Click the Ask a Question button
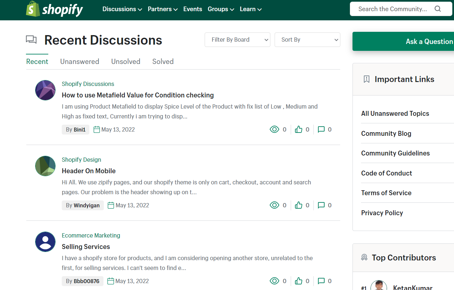Screen dimensions: 454x290 [x=403, y=41]
